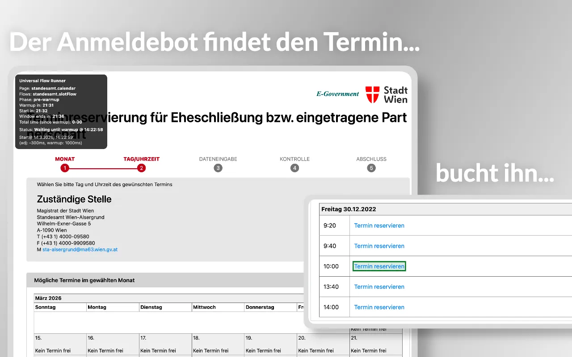
Task: Click the Dienstag column header
Action: 165,307
